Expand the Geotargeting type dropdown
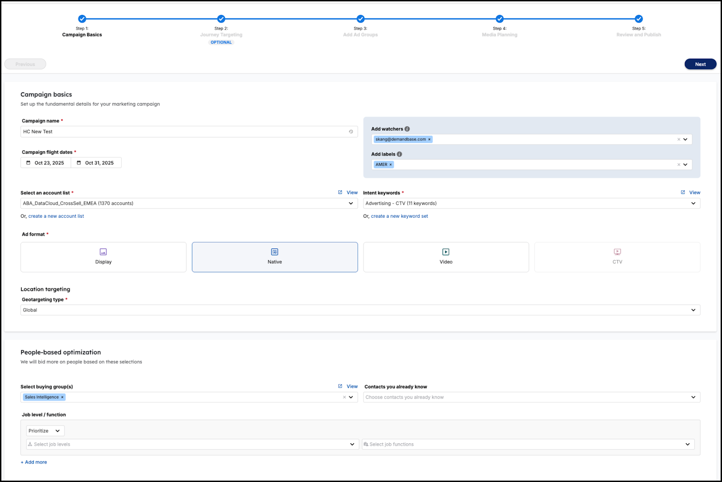Screen dimensions: 722x482 click(x=693, y=310)
